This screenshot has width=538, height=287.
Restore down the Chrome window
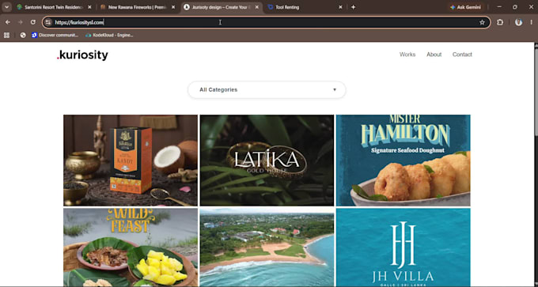515,7
